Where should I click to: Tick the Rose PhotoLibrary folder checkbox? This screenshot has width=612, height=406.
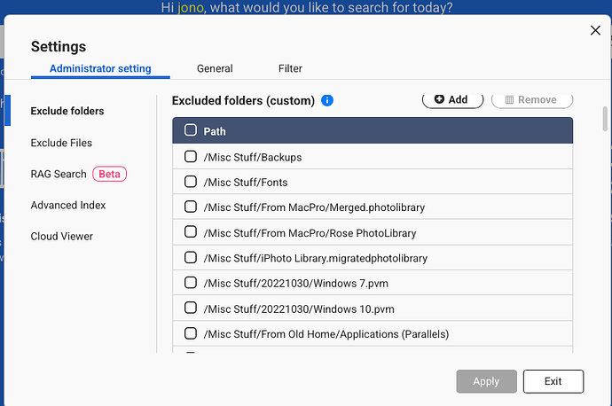point(191,232)
